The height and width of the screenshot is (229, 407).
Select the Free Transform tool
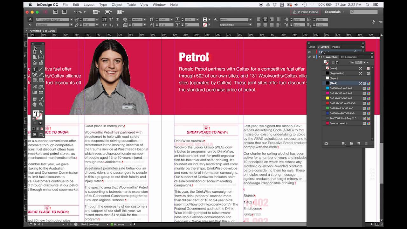pos(41,87)
